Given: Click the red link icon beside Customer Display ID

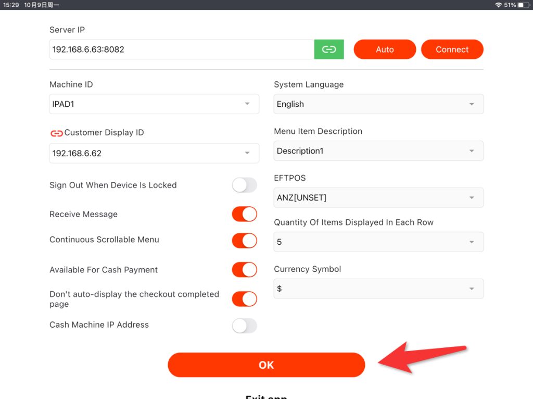Looking at the screenshot, I should coord(56,133).
